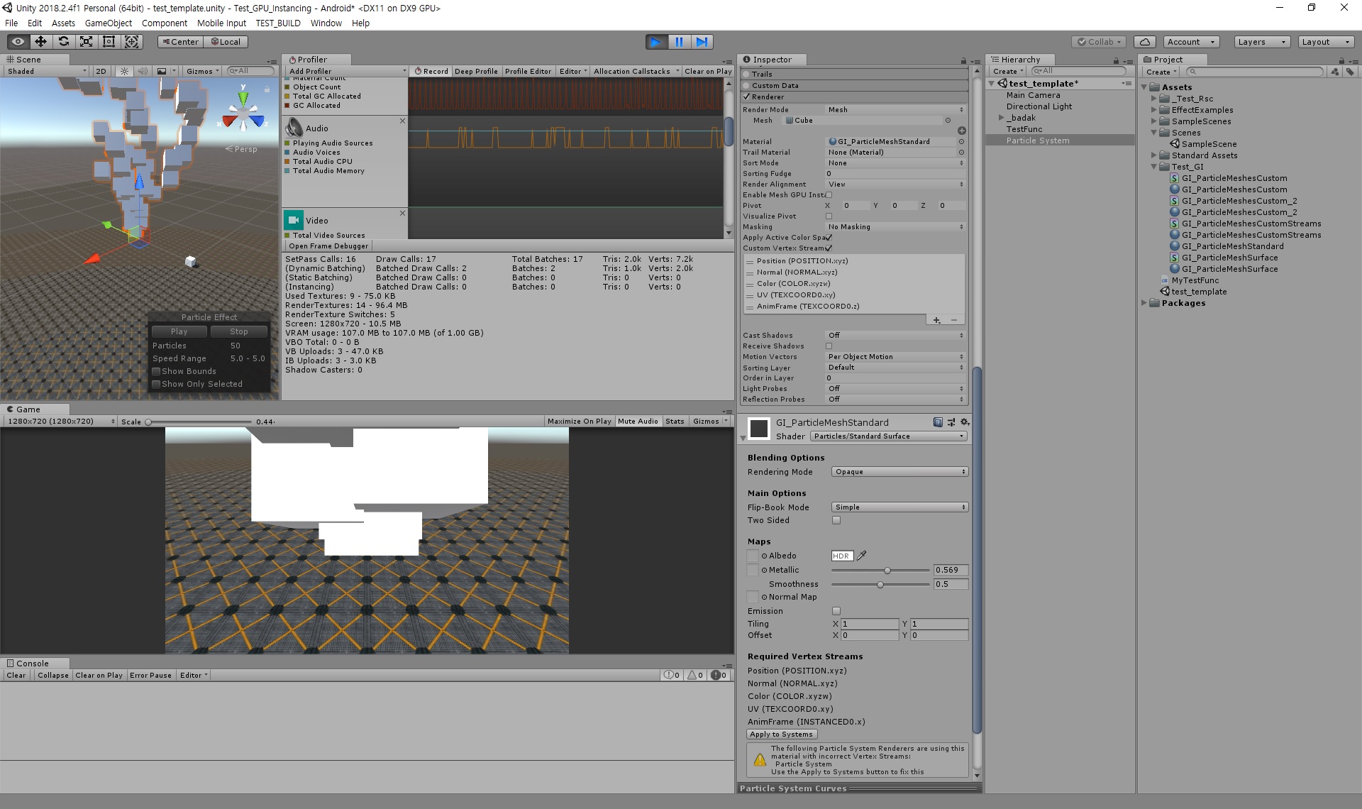This screenshot has width=1362, height=809.
Task: Enable Emission checkbox
Action: [836, 611]
